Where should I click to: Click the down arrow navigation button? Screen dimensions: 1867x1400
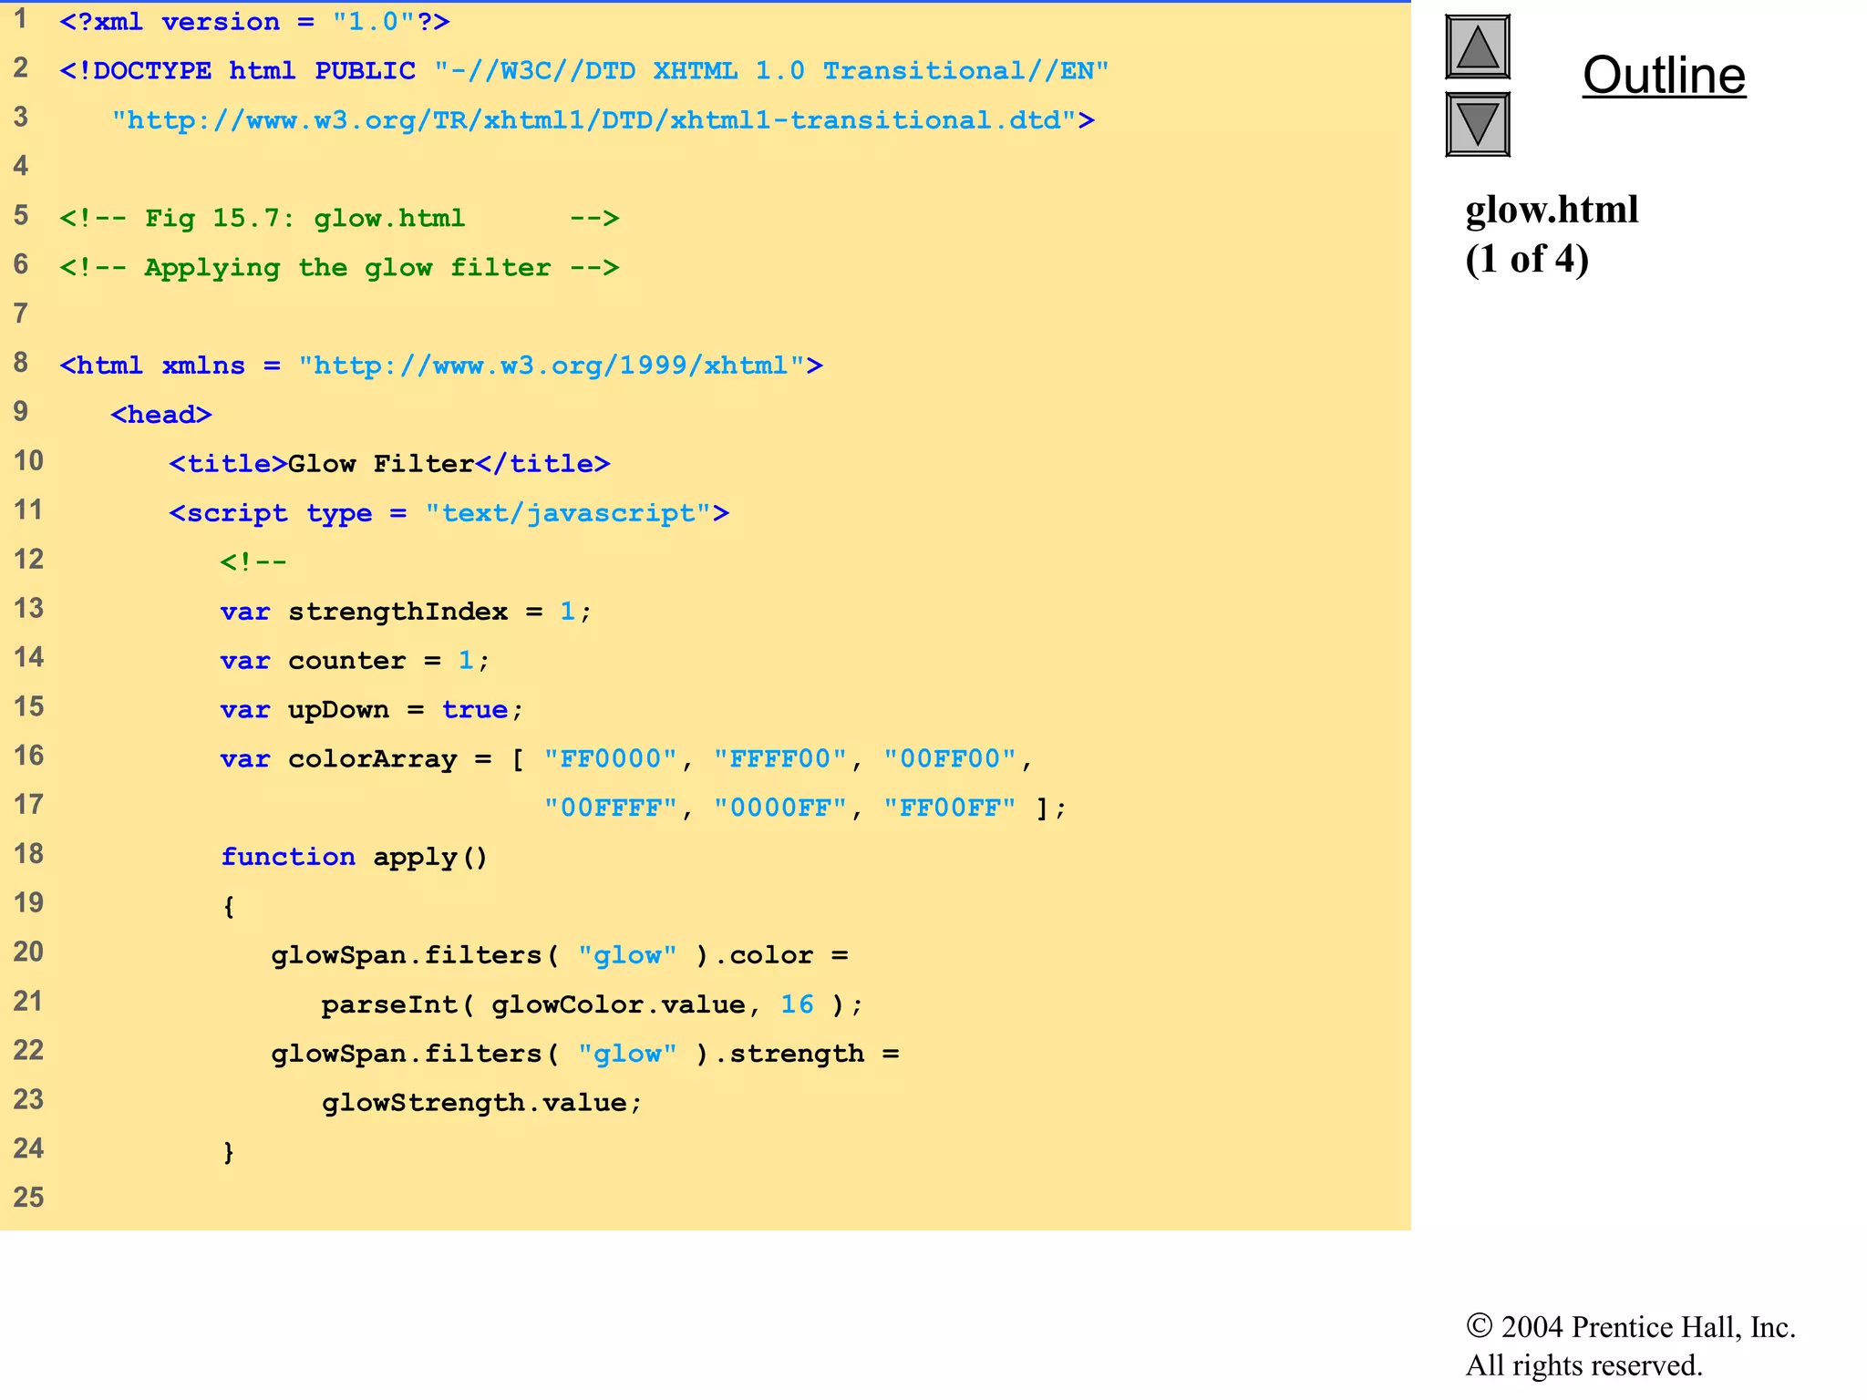click(1477, 124)
